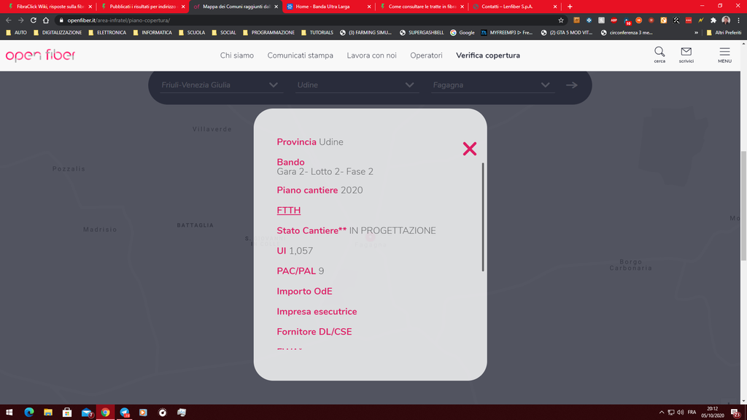Image resolution: width=747 pixels, height=420 pixels.
Task: Open the notification center icon
Action: [x=735, y=413]
